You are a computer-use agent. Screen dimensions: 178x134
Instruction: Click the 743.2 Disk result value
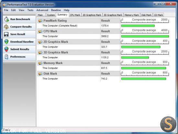coord(104,79)
